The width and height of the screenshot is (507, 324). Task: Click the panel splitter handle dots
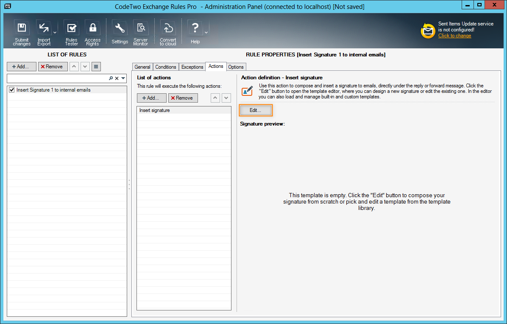pos(129,184)
